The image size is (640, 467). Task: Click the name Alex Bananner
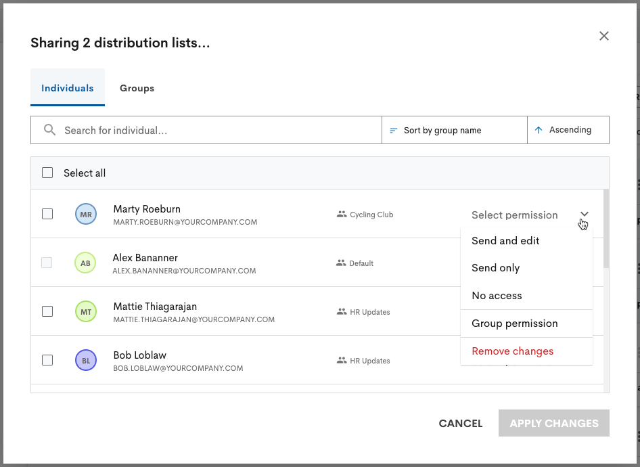tap(145, 258)
